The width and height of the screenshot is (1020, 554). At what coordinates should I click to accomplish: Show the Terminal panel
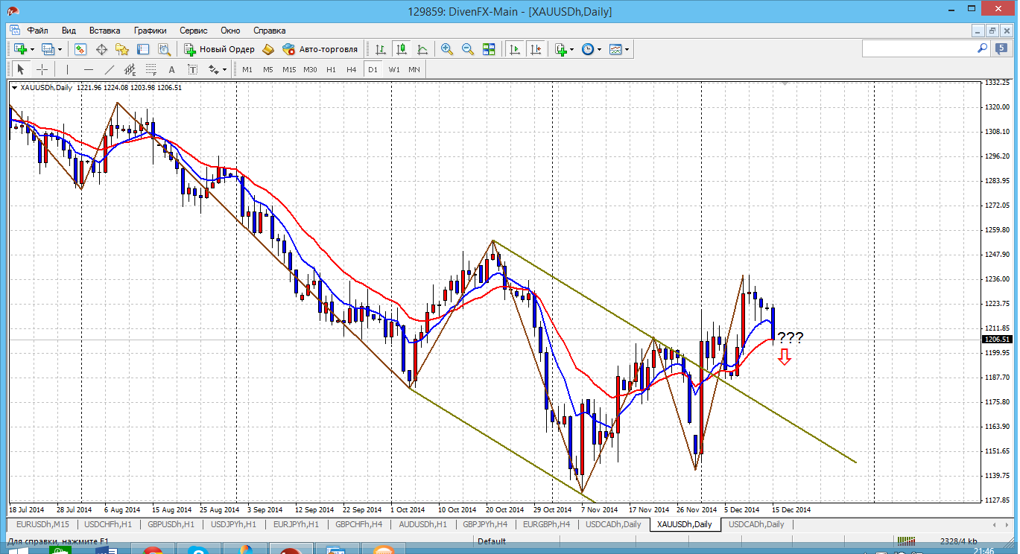point(143,49)
